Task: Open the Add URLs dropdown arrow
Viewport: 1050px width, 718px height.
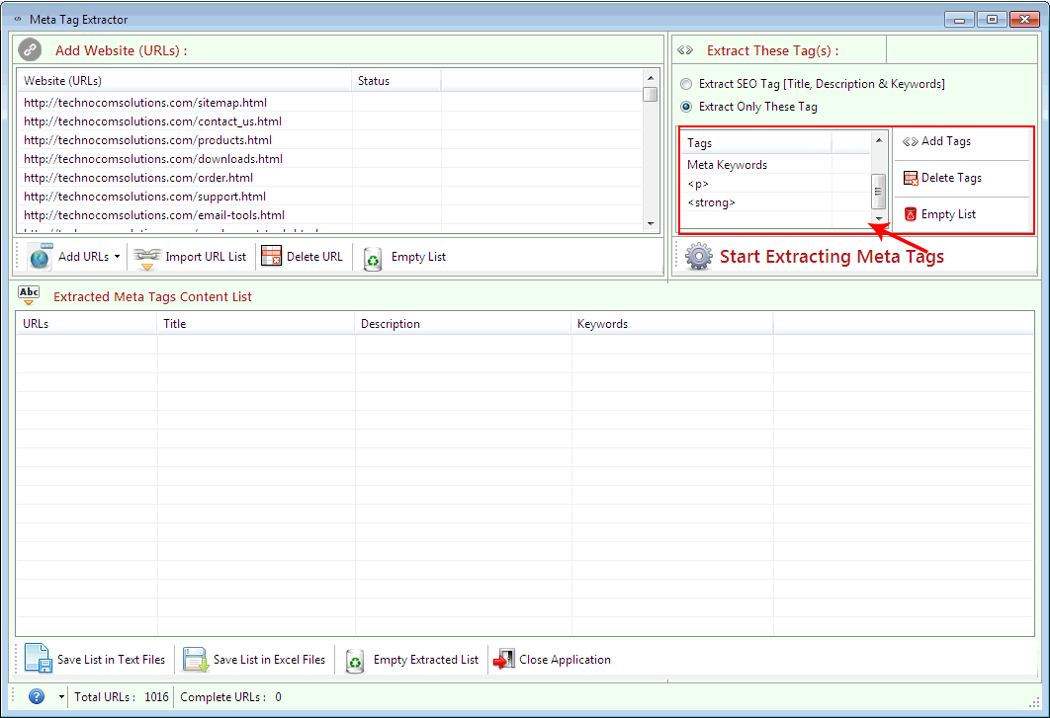Action: (118, 256)
